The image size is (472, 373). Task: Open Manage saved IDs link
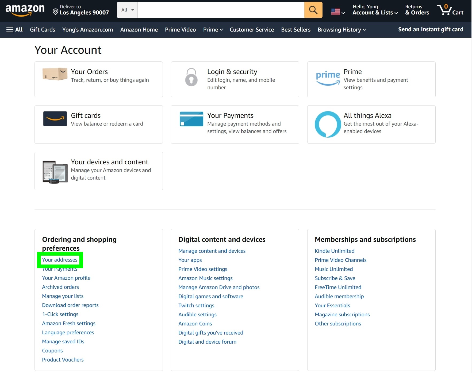[x=63, y=341]
